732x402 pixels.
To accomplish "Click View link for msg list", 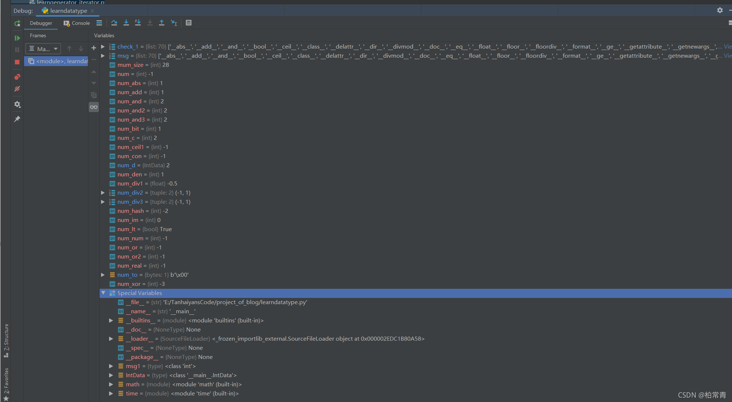I will click(728, 56).
